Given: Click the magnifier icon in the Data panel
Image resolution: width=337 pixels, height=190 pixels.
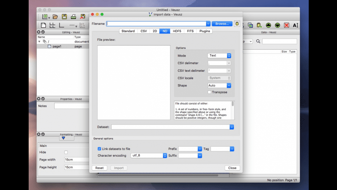Looking at the screenshot, I should (x=258, y=41).
